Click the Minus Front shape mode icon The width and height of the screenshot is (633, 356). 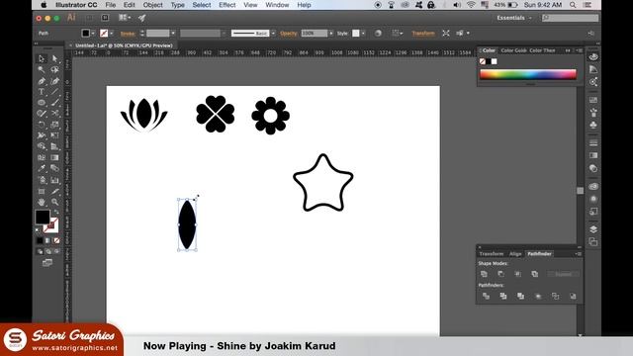point(501,274)
